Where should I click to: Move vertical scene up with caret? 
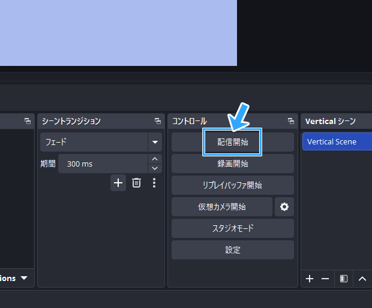(362, 279)
